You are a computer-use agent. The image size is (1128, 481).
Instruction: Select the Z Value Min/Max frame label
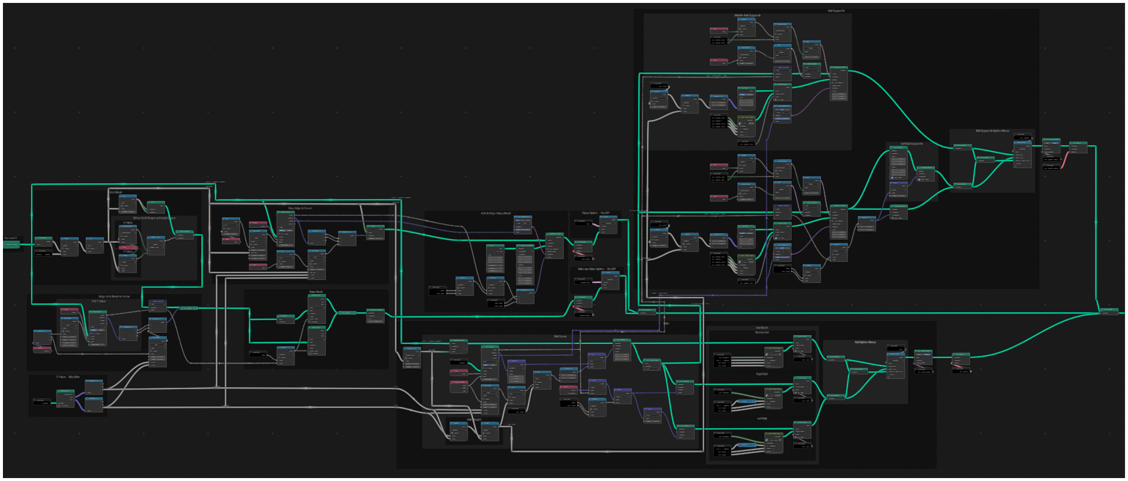click(68, 377)
